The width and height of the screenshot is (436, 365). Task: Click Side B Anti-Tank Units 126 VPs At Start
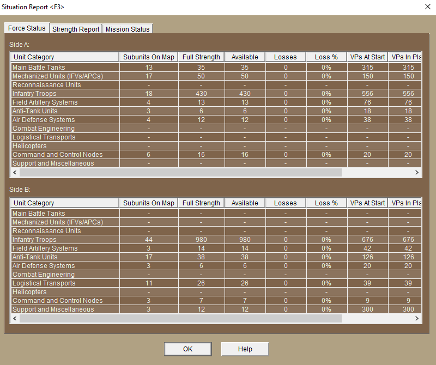click(367, 257)
